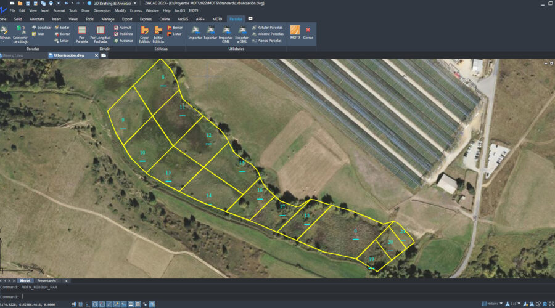Click Editar in the Parcelas panel
The image size is (555, 308).
(x=62, y=27)
